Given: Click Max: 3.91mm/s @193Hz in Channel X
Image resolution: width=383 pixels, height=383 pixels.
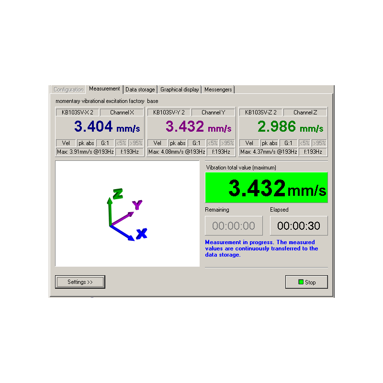Looking at the screenshot, I should pyautogui.click(x=85, y=152).
